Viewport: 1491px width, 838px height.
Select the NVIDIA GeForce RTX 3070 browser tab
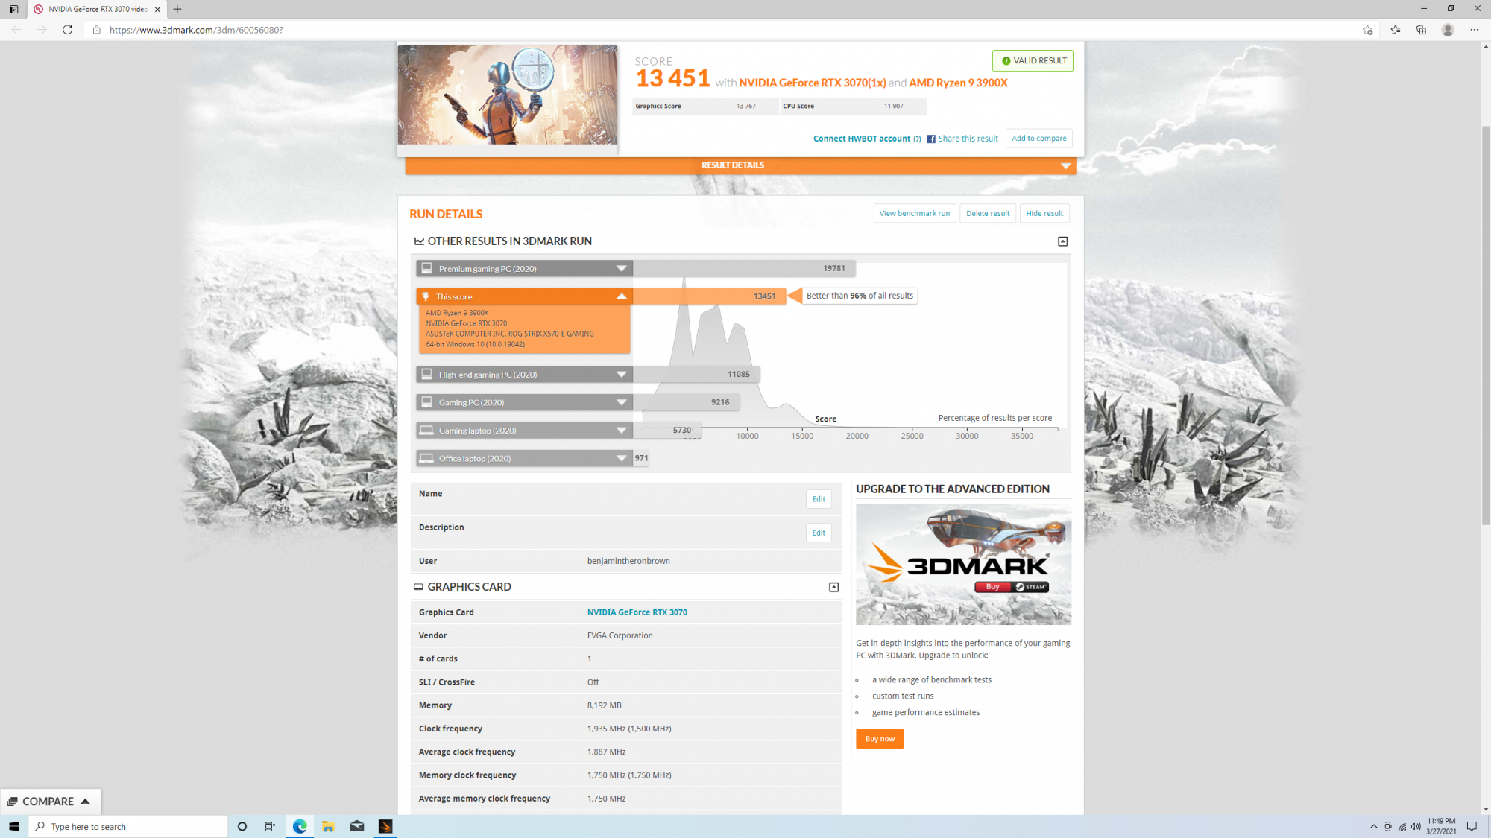(97, 9)
